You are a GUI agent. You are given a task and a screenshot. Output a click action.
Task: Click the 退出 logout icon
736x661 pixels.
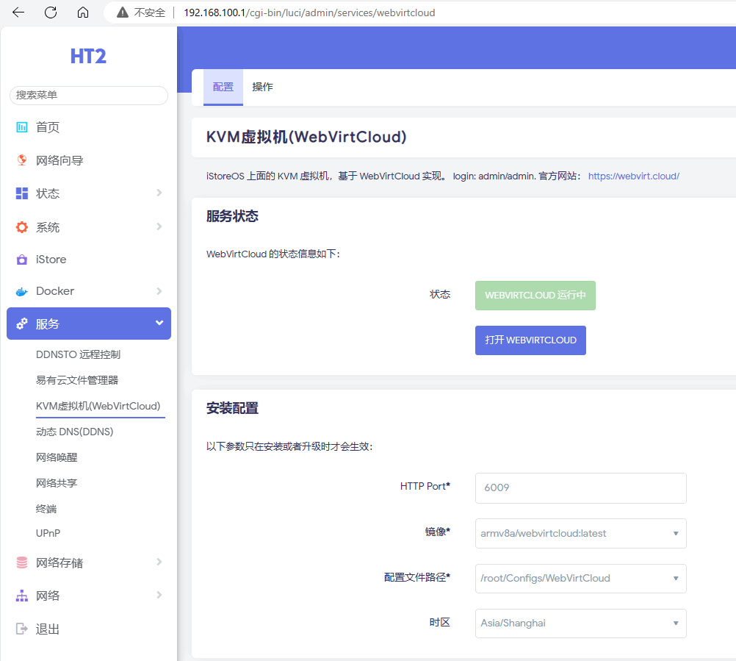(x=22, y=629)
